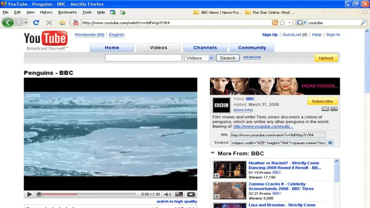
Task: Click the yellow Subscribe button
Action: (322, 101)
